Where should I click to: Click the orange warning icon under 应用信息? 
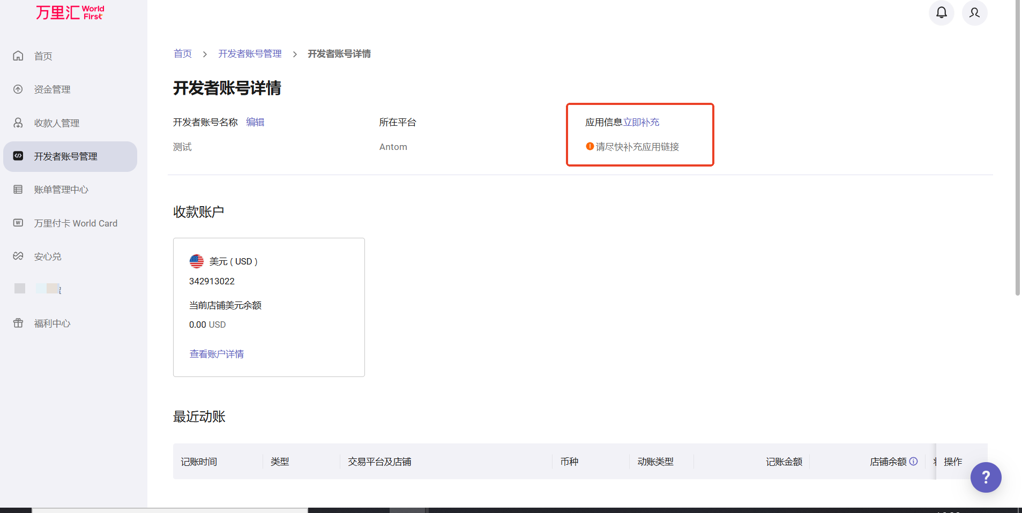[590, 146]
